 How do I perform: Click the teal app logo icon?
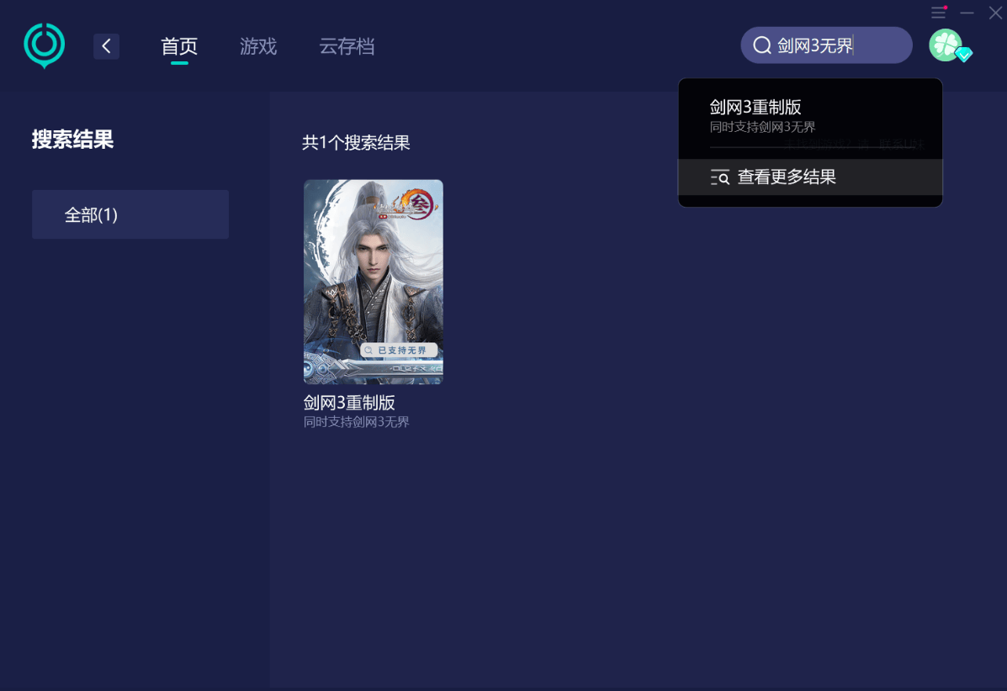tap(44, 45)
